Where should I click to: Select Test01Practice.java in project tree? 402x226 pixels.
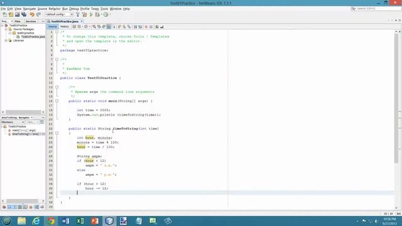point(33,36)
